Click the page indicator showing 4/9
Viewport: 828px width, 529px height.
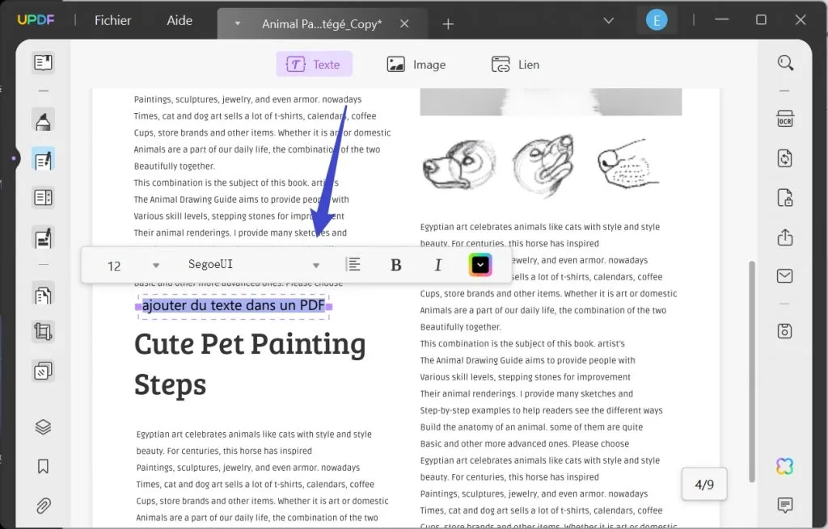703,484
